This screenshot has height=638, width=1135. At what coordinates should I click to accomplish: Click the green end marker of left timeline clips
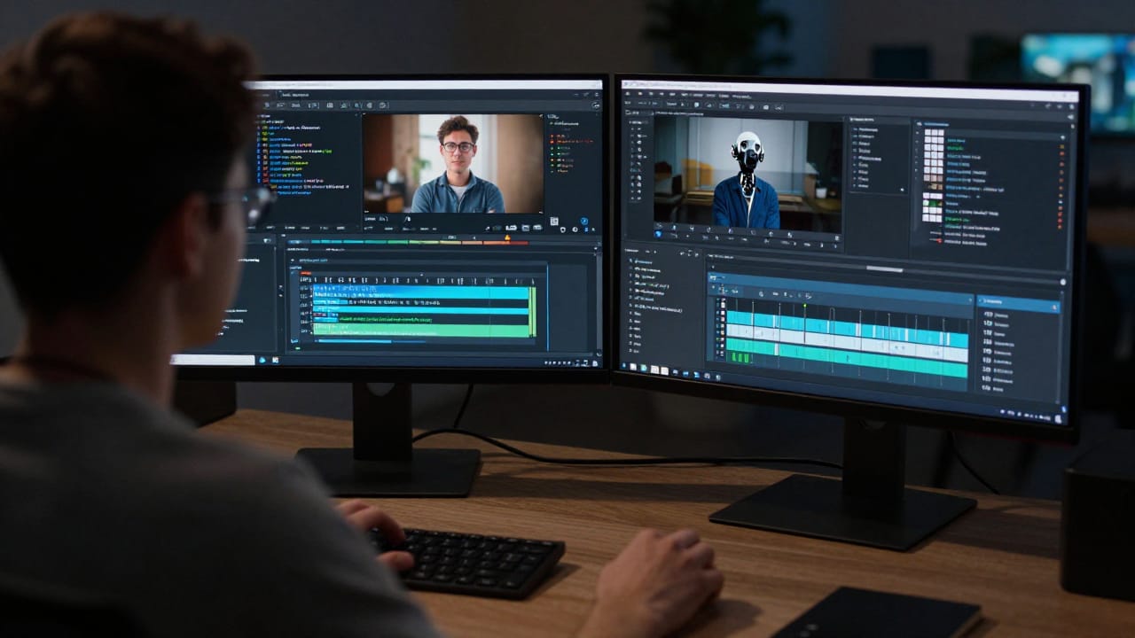[532, 311]
